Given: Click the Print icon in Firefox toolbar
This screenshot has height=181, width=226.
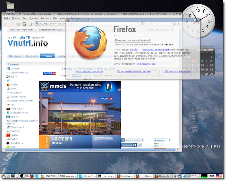Looking at the screenshot, I should pos(24,24).
